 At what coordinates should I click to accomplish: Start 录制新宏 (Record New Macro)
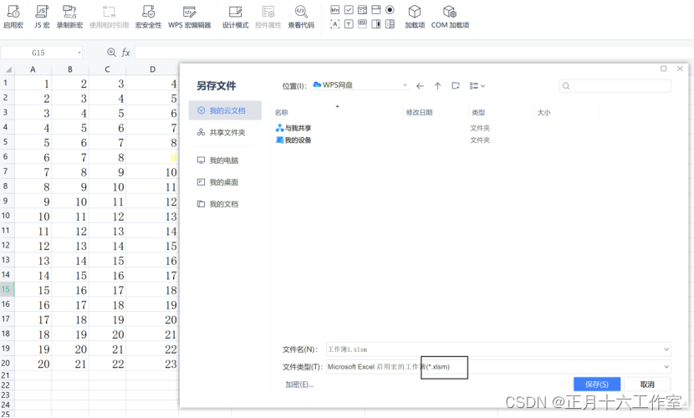pos(69,17)
